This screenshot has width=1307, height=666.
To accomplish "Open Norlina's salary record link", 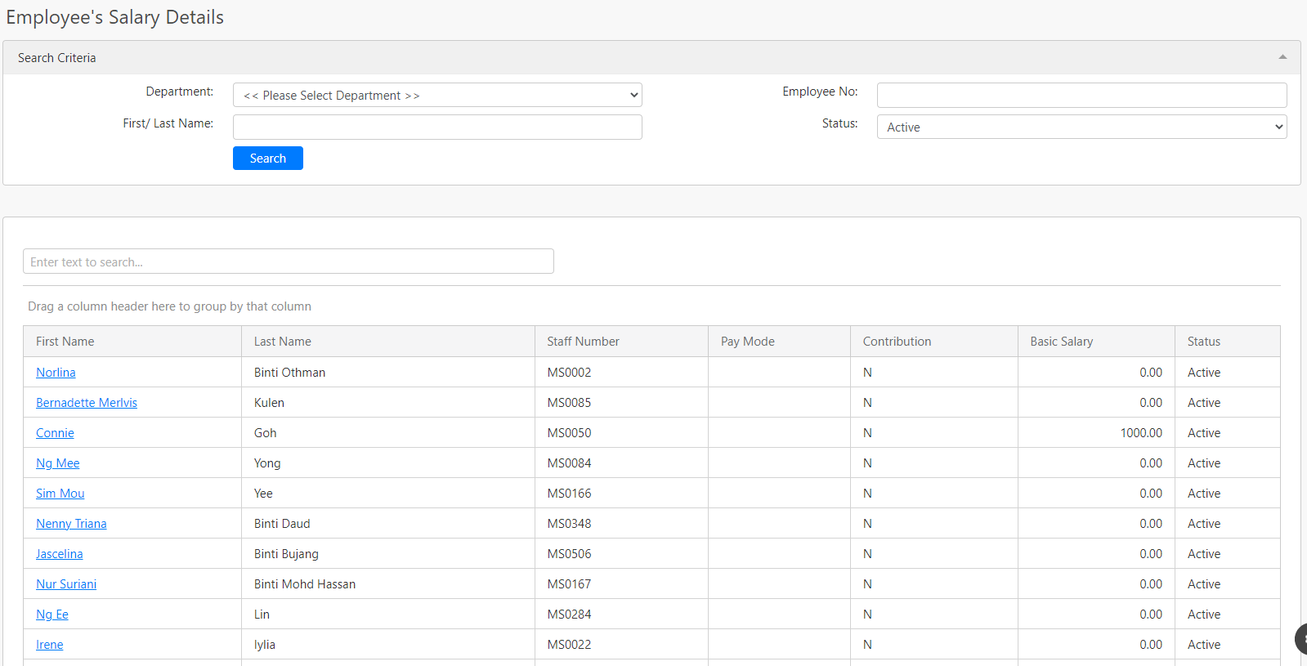I will tap(56, 372).
